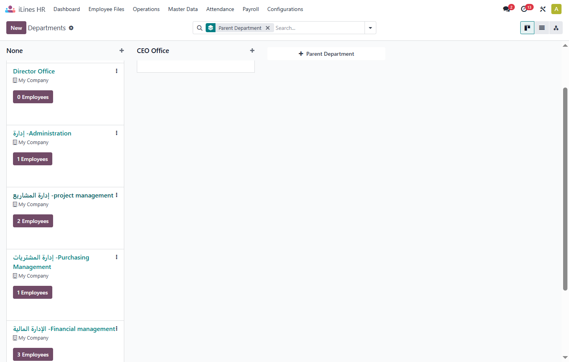This screenshot has height=362, width=569.
Task: Open the Dashboard menu
Action: coord(67,9)
